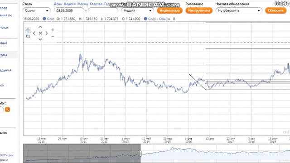Click the date 15.06.2020 in legend
The width and height of the screenshot is (290, 163).
31,19
